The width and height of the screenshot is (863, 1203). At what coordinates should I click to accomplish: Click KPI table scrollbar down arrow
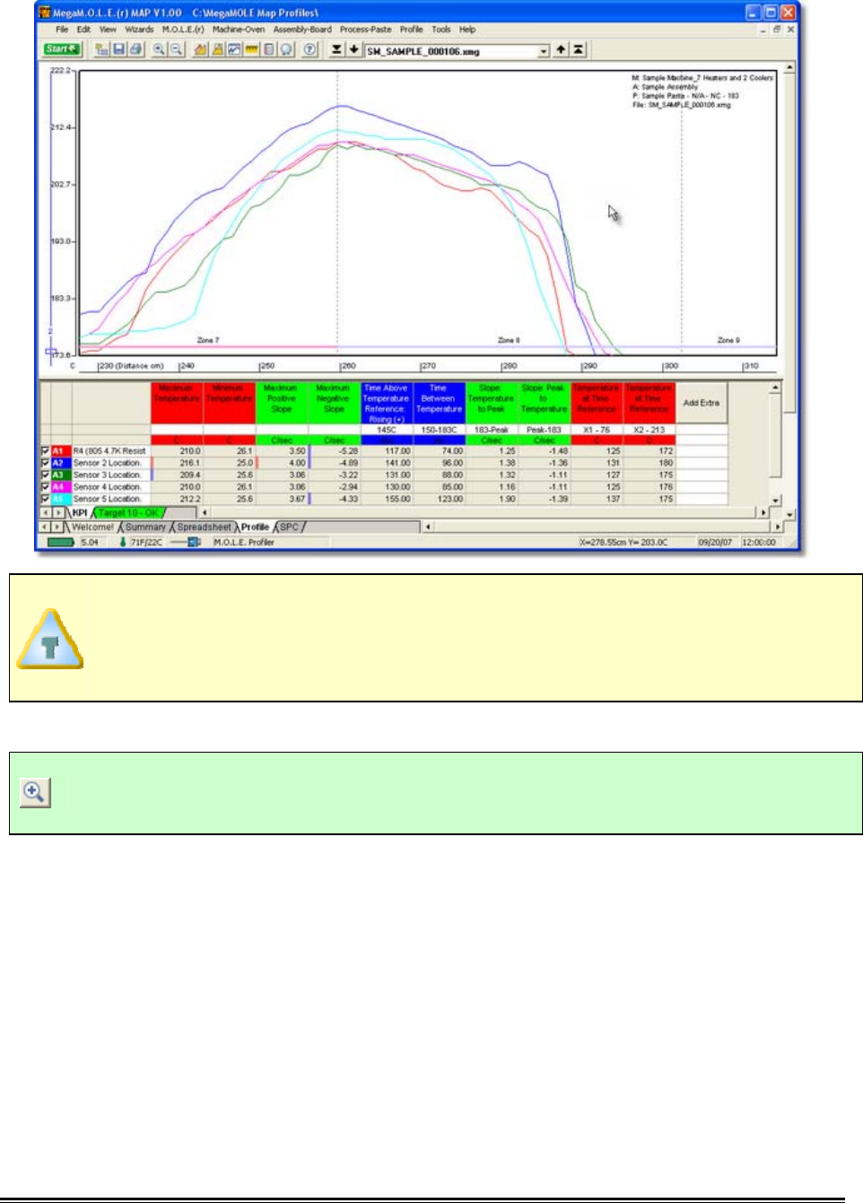776,501
